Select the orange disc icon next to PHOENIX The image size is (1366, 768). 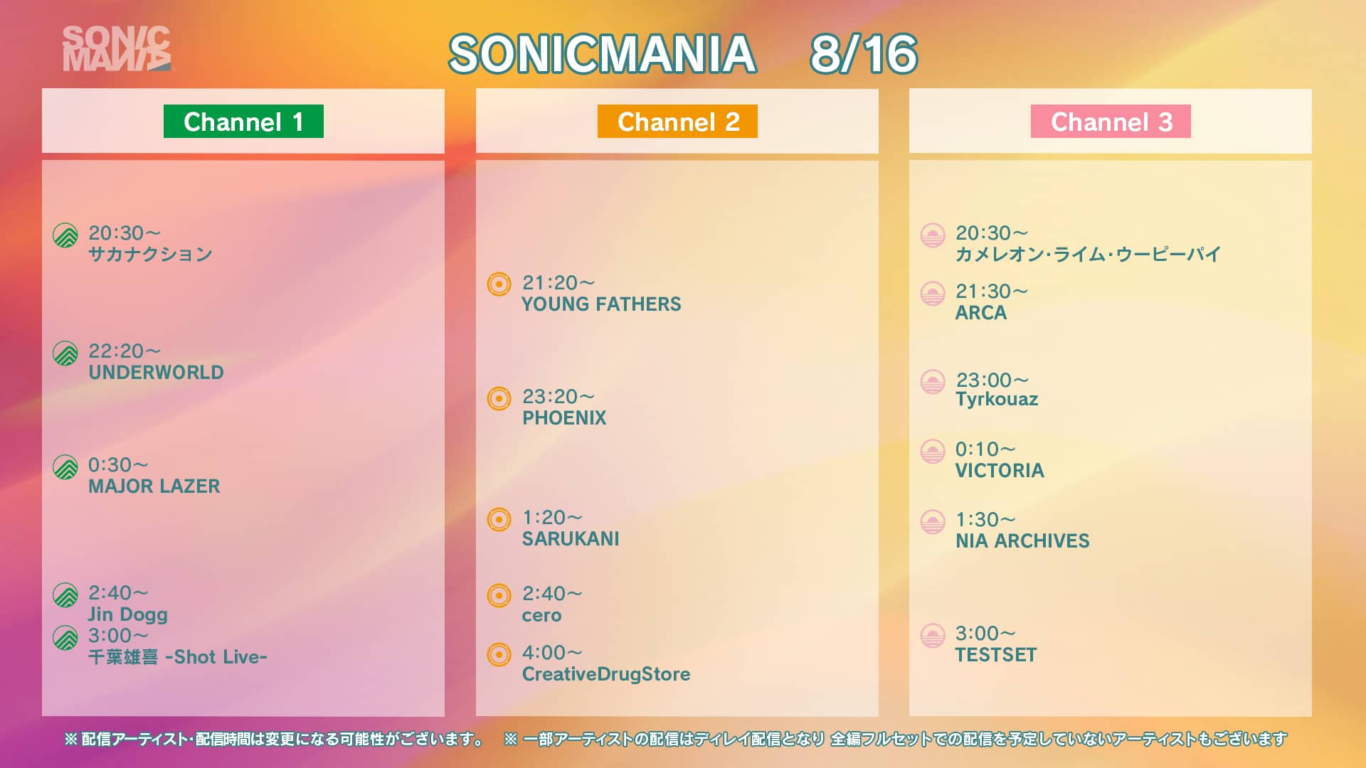click(x=499, y=398)
